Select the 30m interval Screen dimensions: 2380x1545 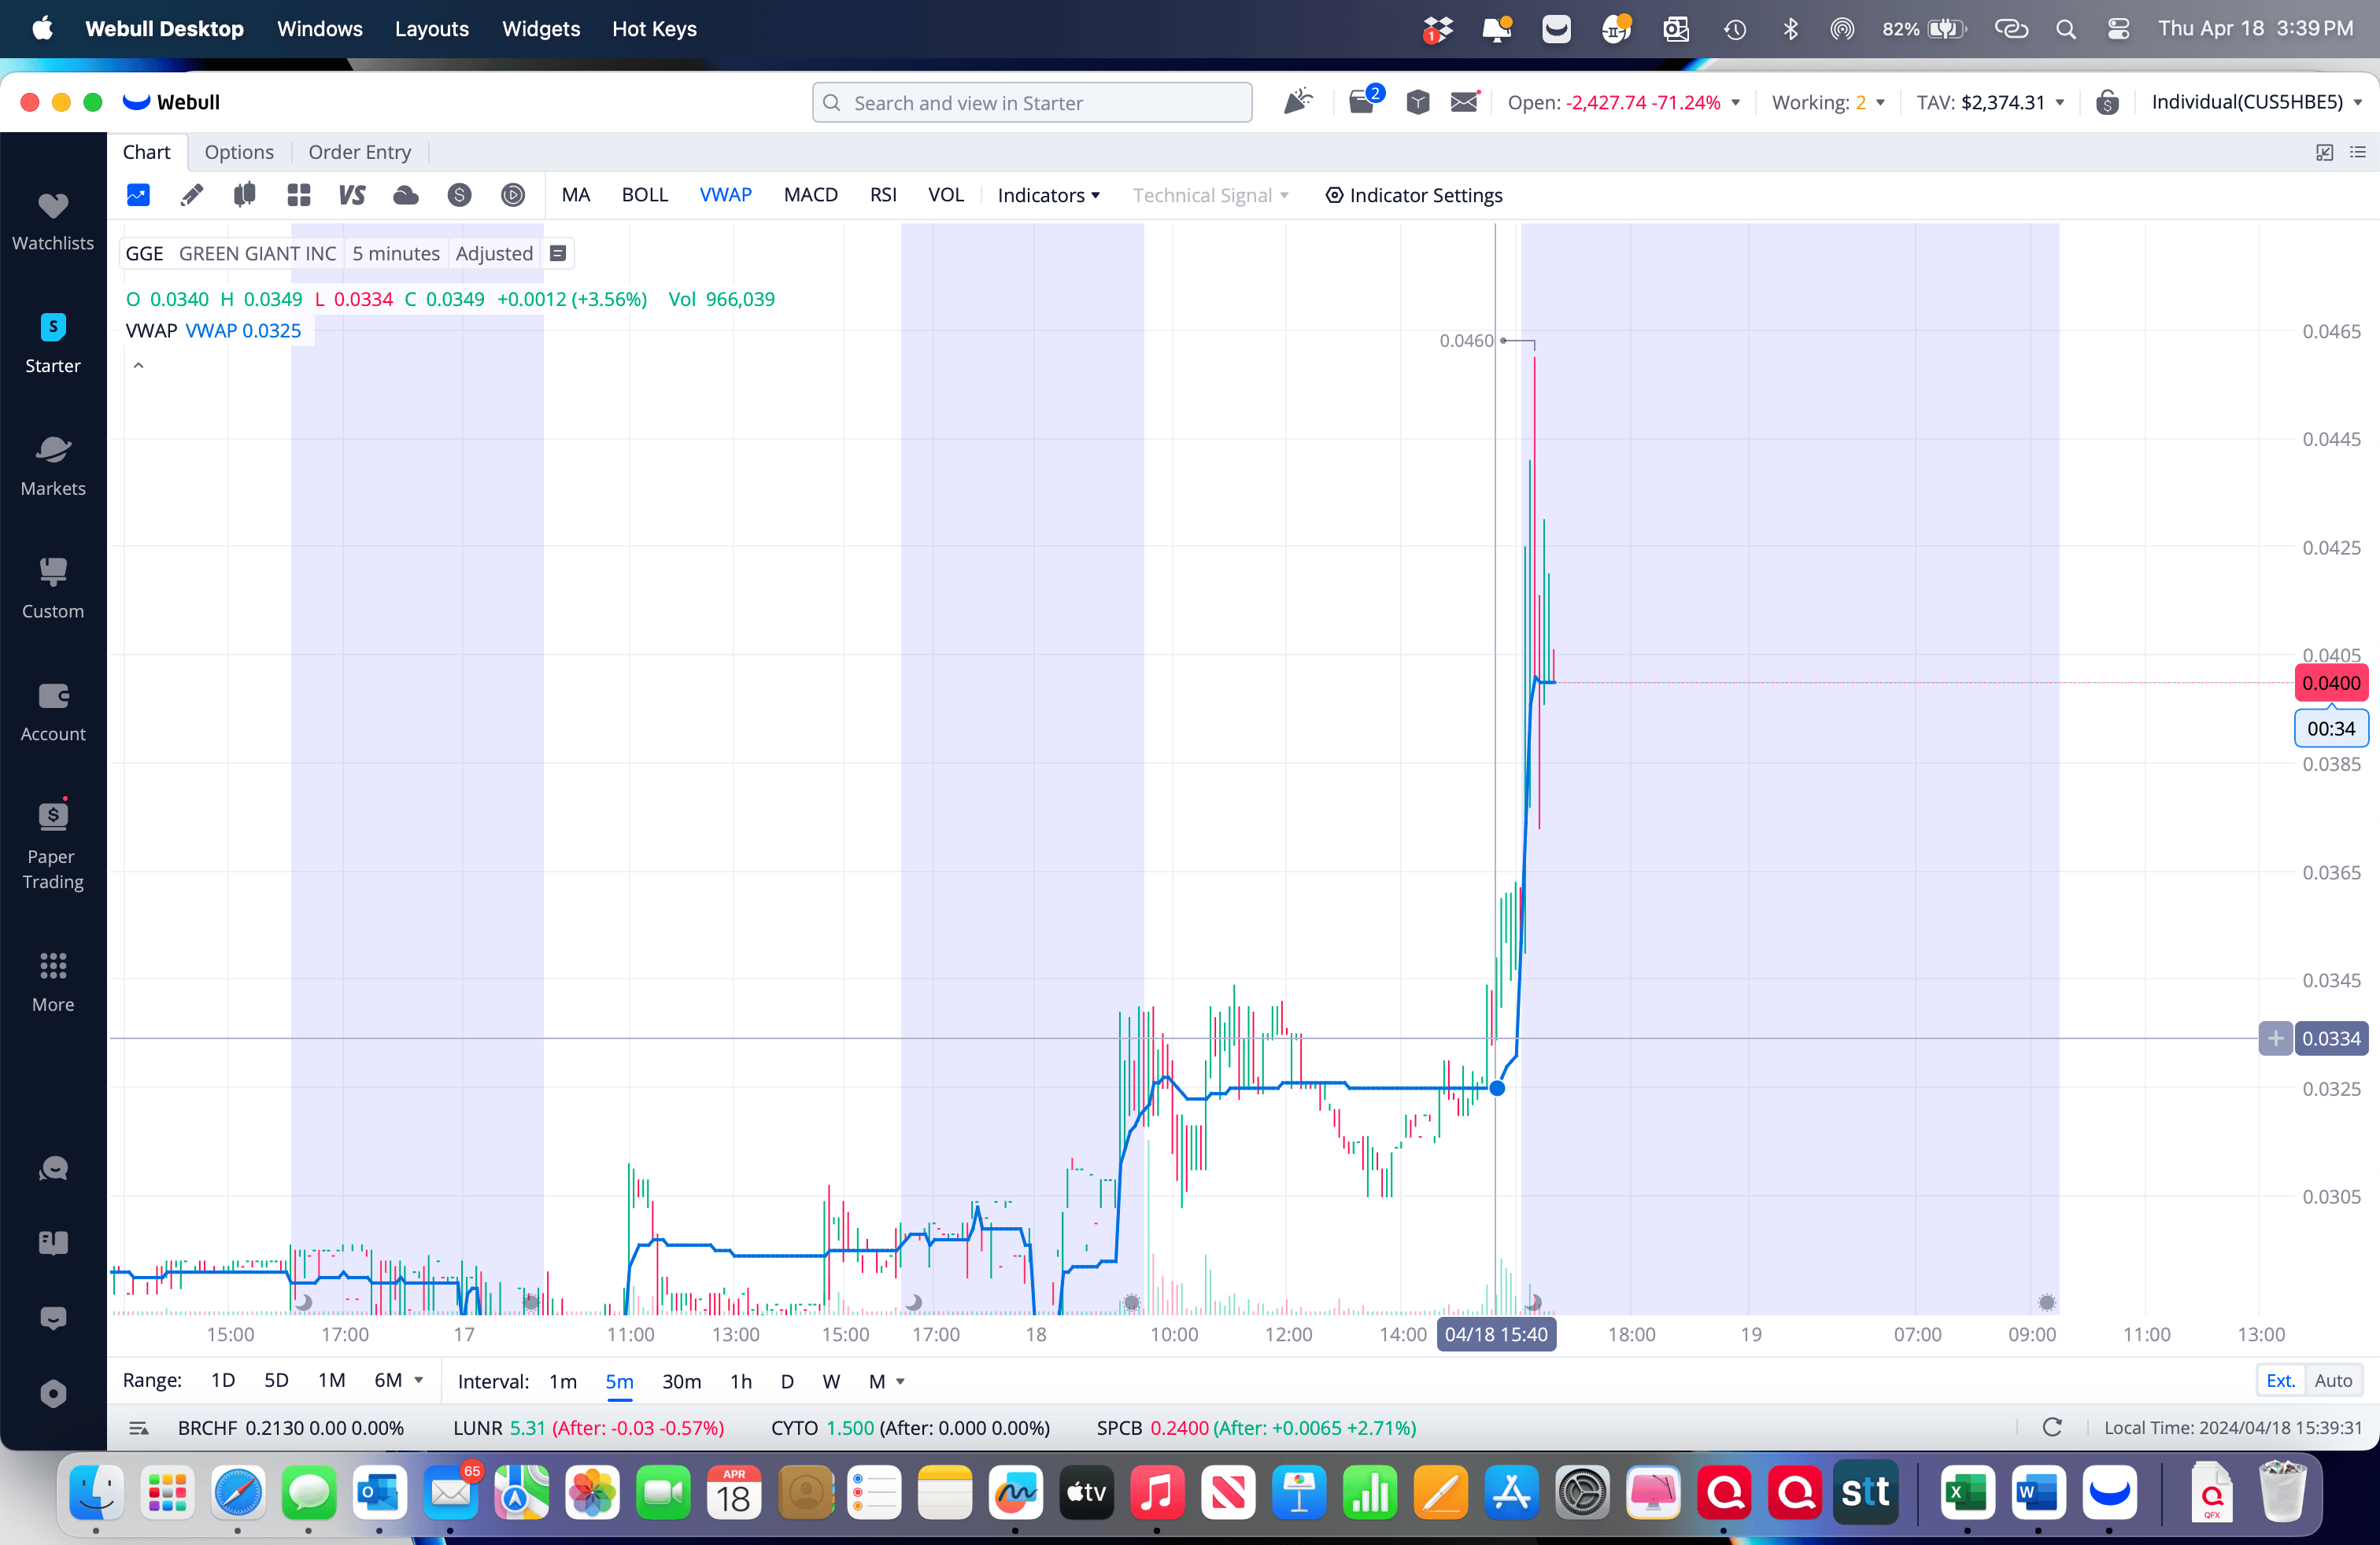pyautogui.click(x=681, y=1381)
